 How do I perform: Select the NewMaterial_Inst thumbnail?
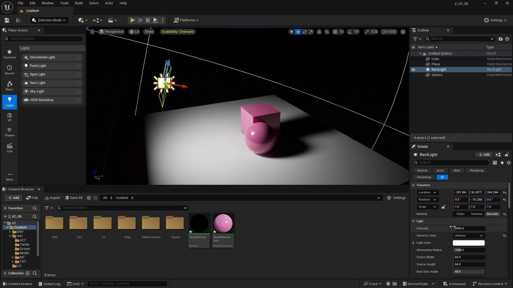coord(223,223)
